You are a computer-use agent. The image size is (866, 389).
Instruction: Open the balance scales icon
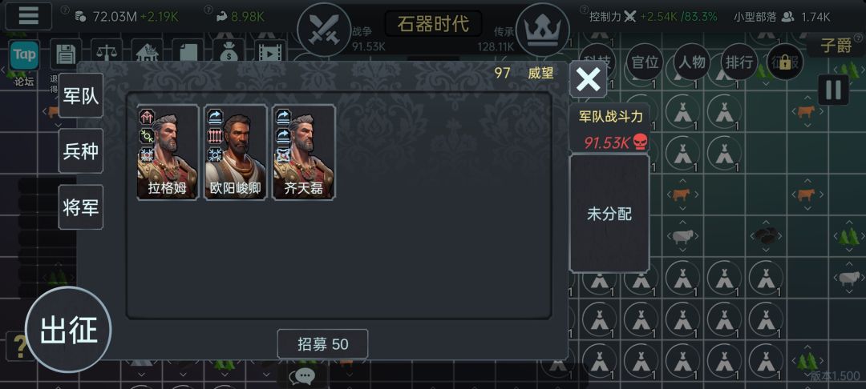point(107,54)
